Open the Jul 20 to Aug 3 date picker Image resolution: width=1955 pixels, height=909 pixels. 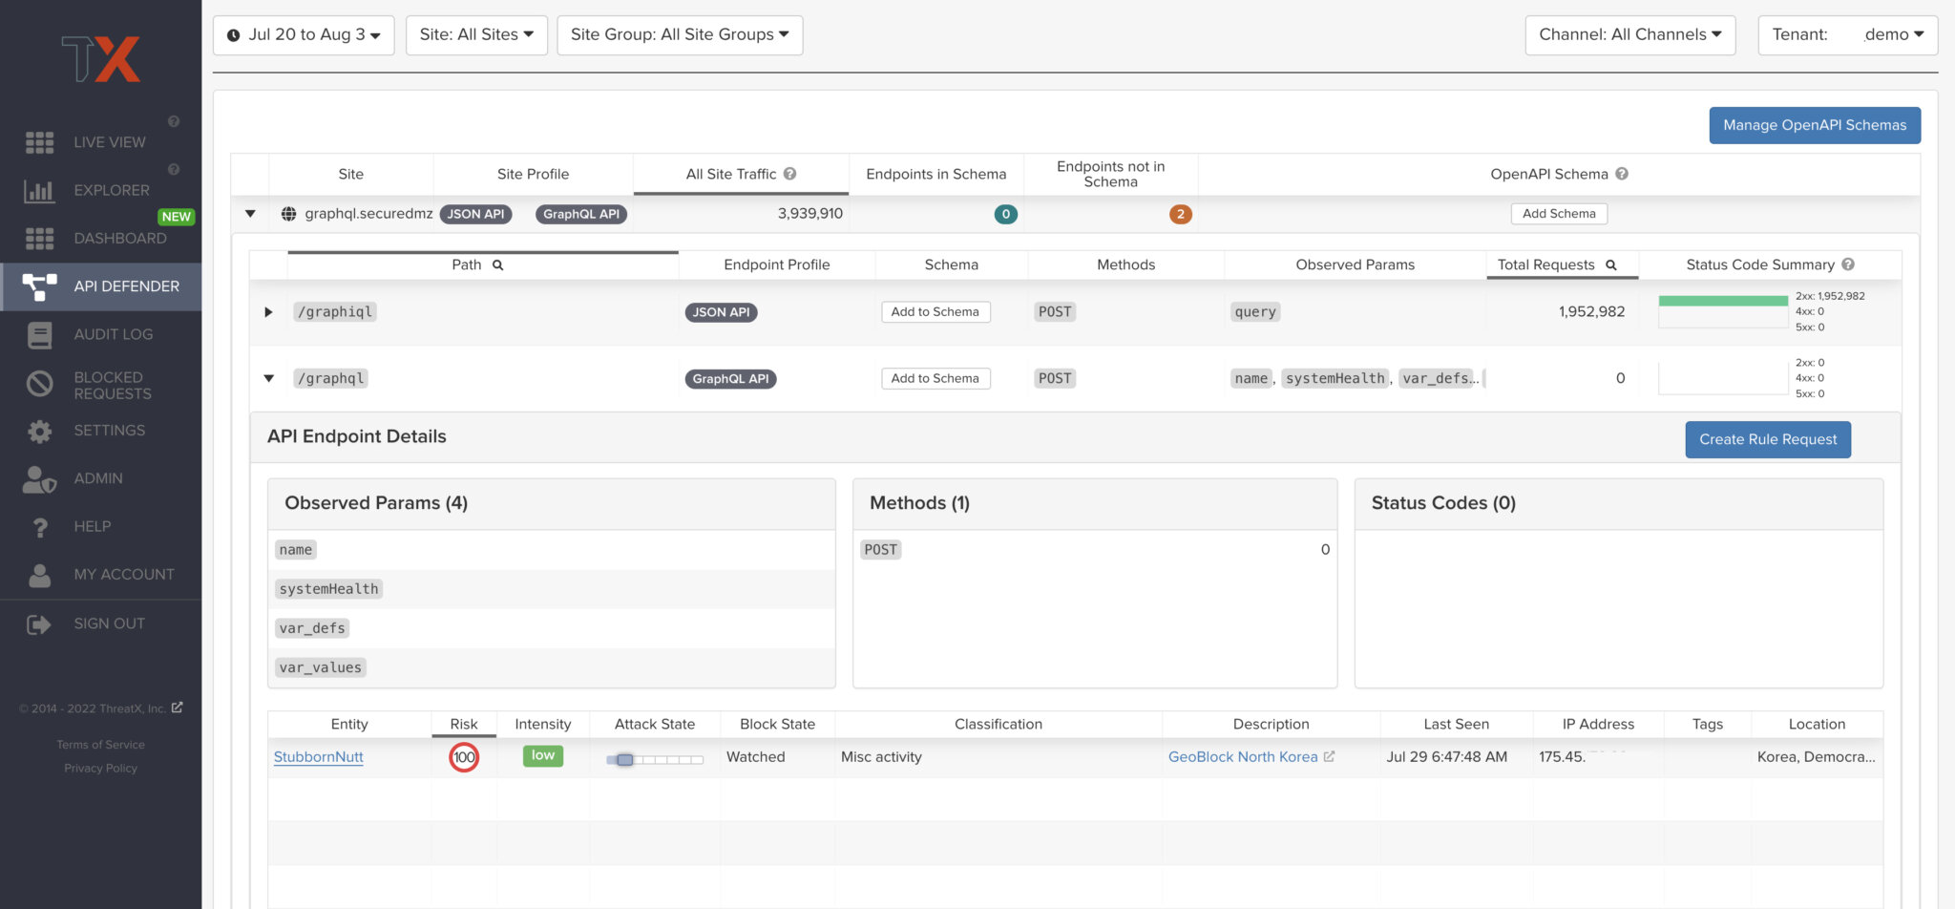pos(304,34)
